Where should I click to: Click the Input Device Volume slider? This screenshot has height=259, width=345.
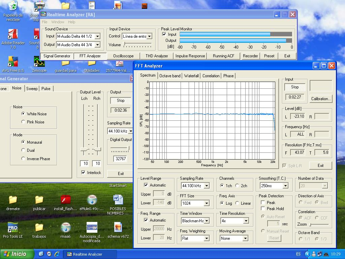137,45
